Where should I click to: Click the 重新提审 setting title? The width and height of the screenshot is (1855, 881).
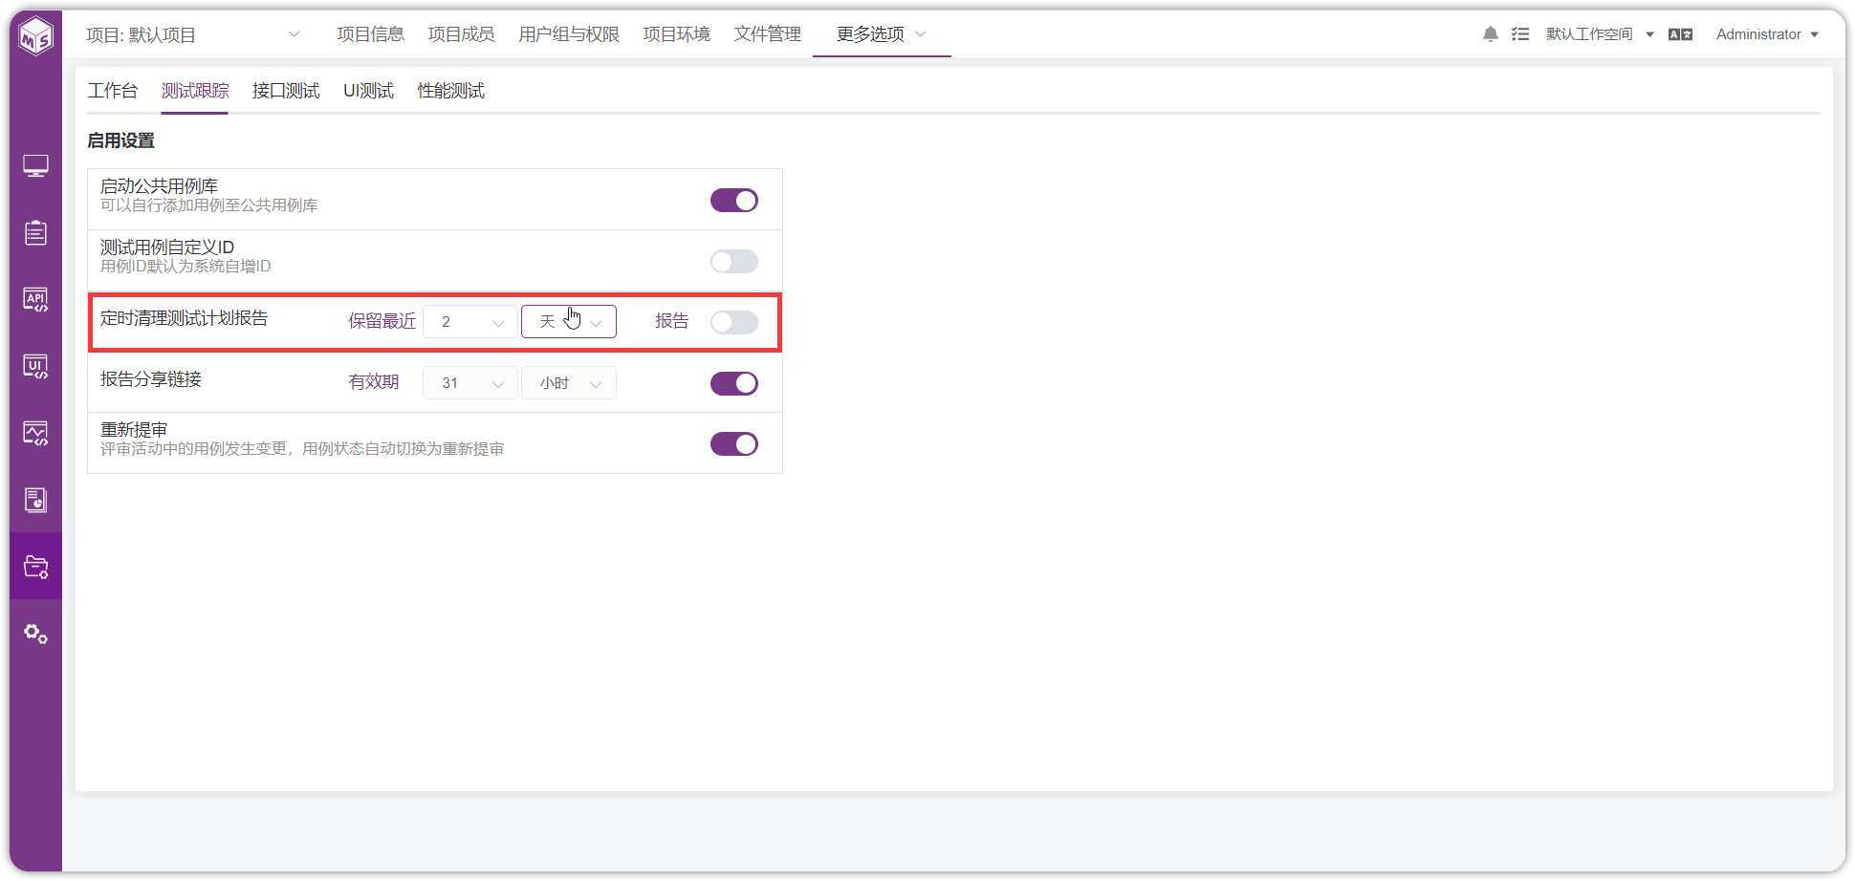[134, 430]
